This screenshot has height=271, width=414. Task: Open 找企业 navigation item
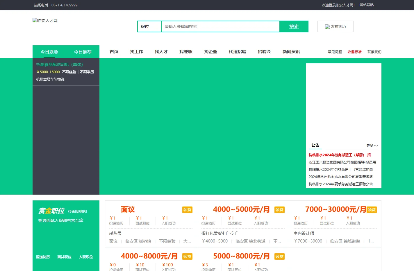pyautogui.click(x=210, y=51)
